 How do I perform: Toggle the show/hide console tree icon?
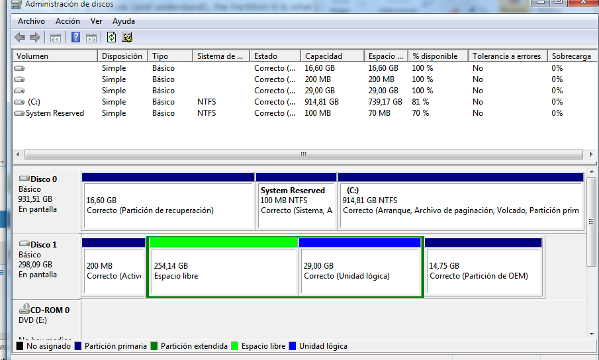(x=56, y=38)
